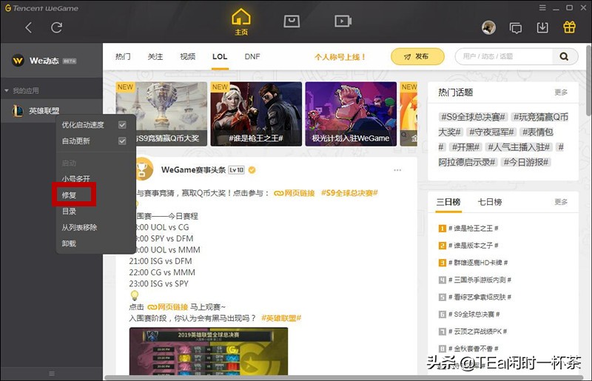Choose 卸载 in context menu
This screenshot has width=592, height=381.
click(x=69, y=243)
